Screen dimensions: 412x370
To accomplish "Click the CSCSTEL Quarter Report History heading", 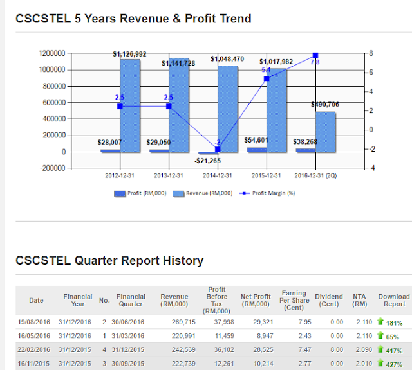I will (x=109, y=261).
